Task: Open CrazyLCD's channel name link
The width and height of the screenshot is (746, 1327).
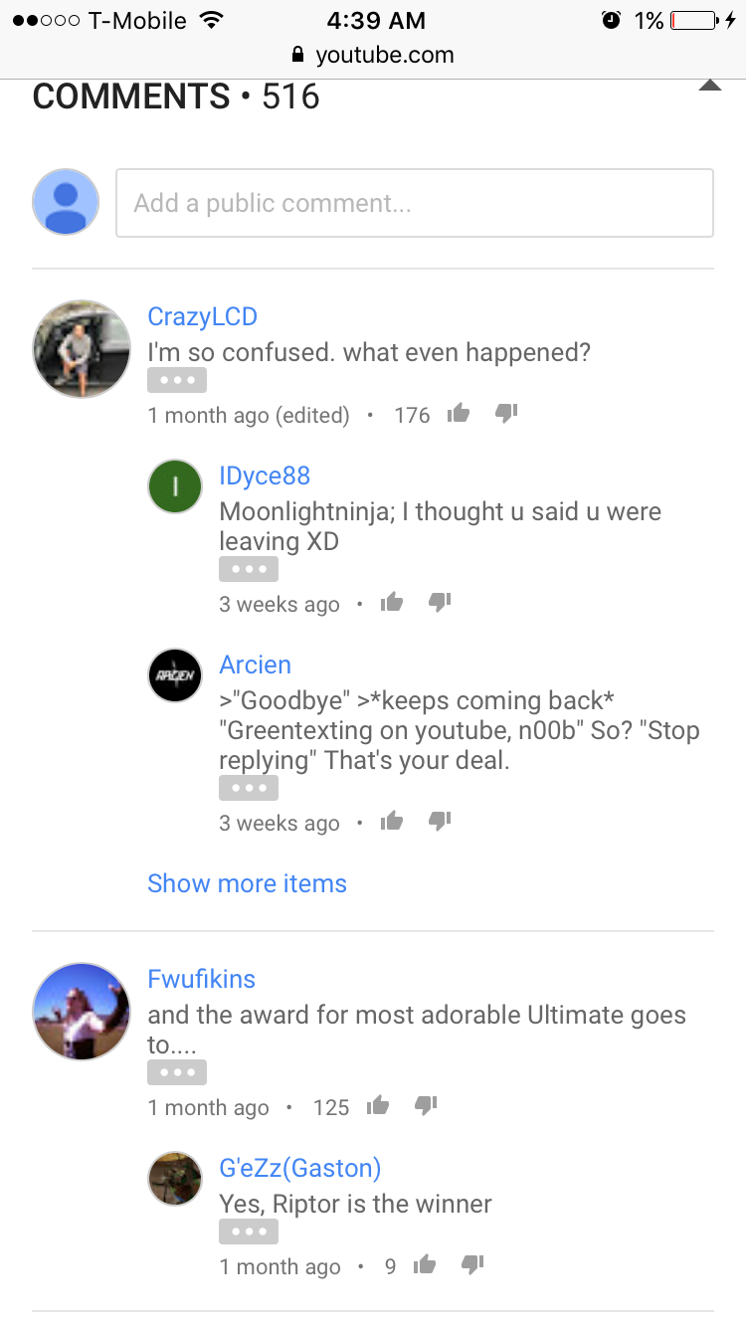Action: tap(202, 316)
